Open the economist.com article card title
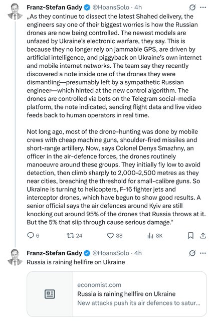Viewport: 214px width, 321px height. point(126,294)
